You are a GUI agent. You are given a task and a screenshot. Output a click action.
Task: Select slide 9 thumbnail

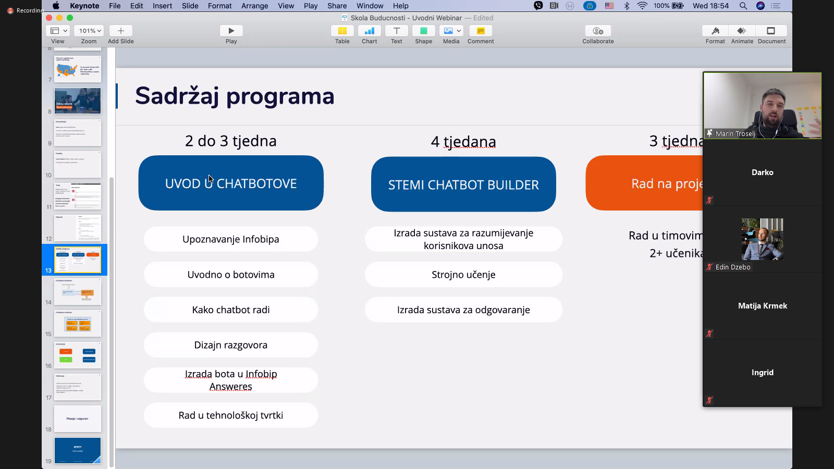point(78,132)
